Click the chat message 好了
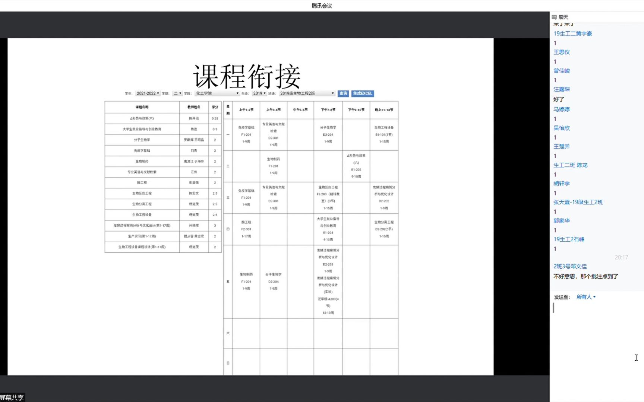This screenshot has height=402, width=644. click(x=559, y=99)
